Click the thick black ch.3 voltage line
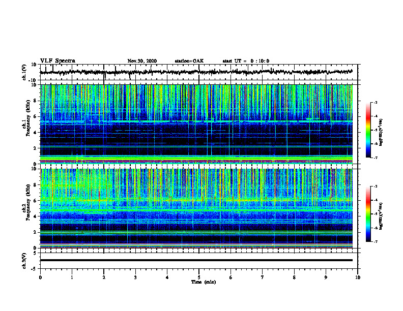The width and height of the screenshot is (403, 311). click(x=196, y=260)
